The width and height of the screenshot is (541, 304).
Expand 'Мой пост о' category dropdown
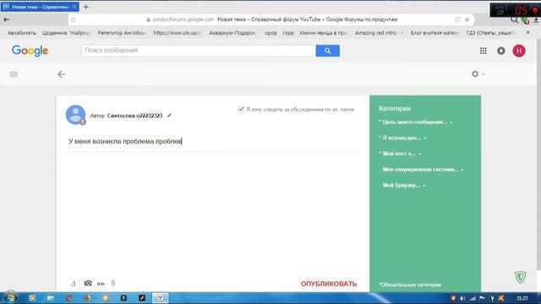[400, 154]
